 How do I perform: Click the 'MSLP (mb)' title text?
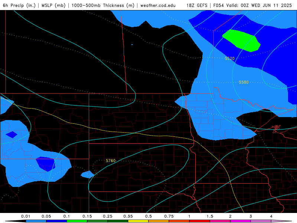53,5
